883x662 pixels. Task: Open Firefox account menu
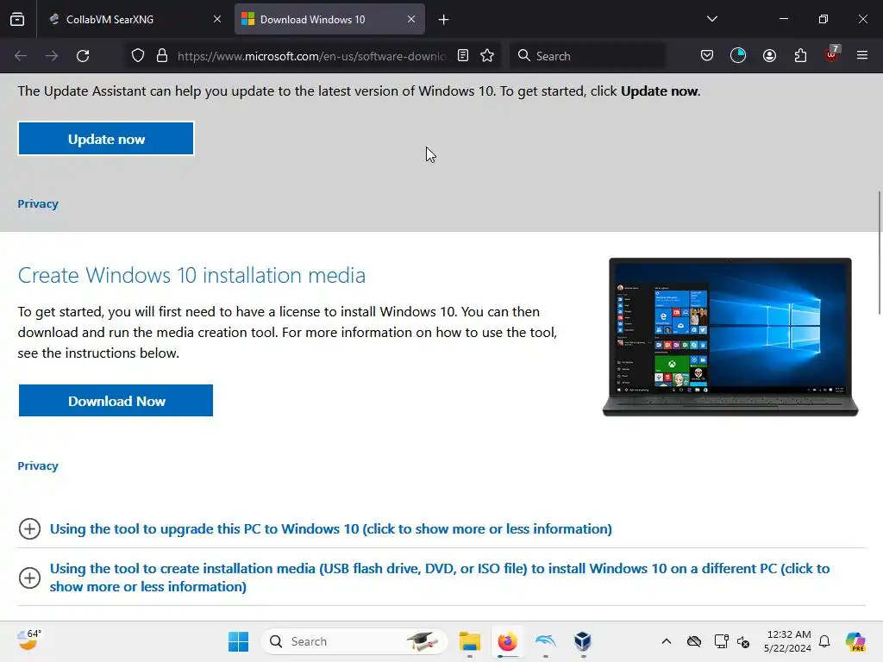click(x=769, y=56)
